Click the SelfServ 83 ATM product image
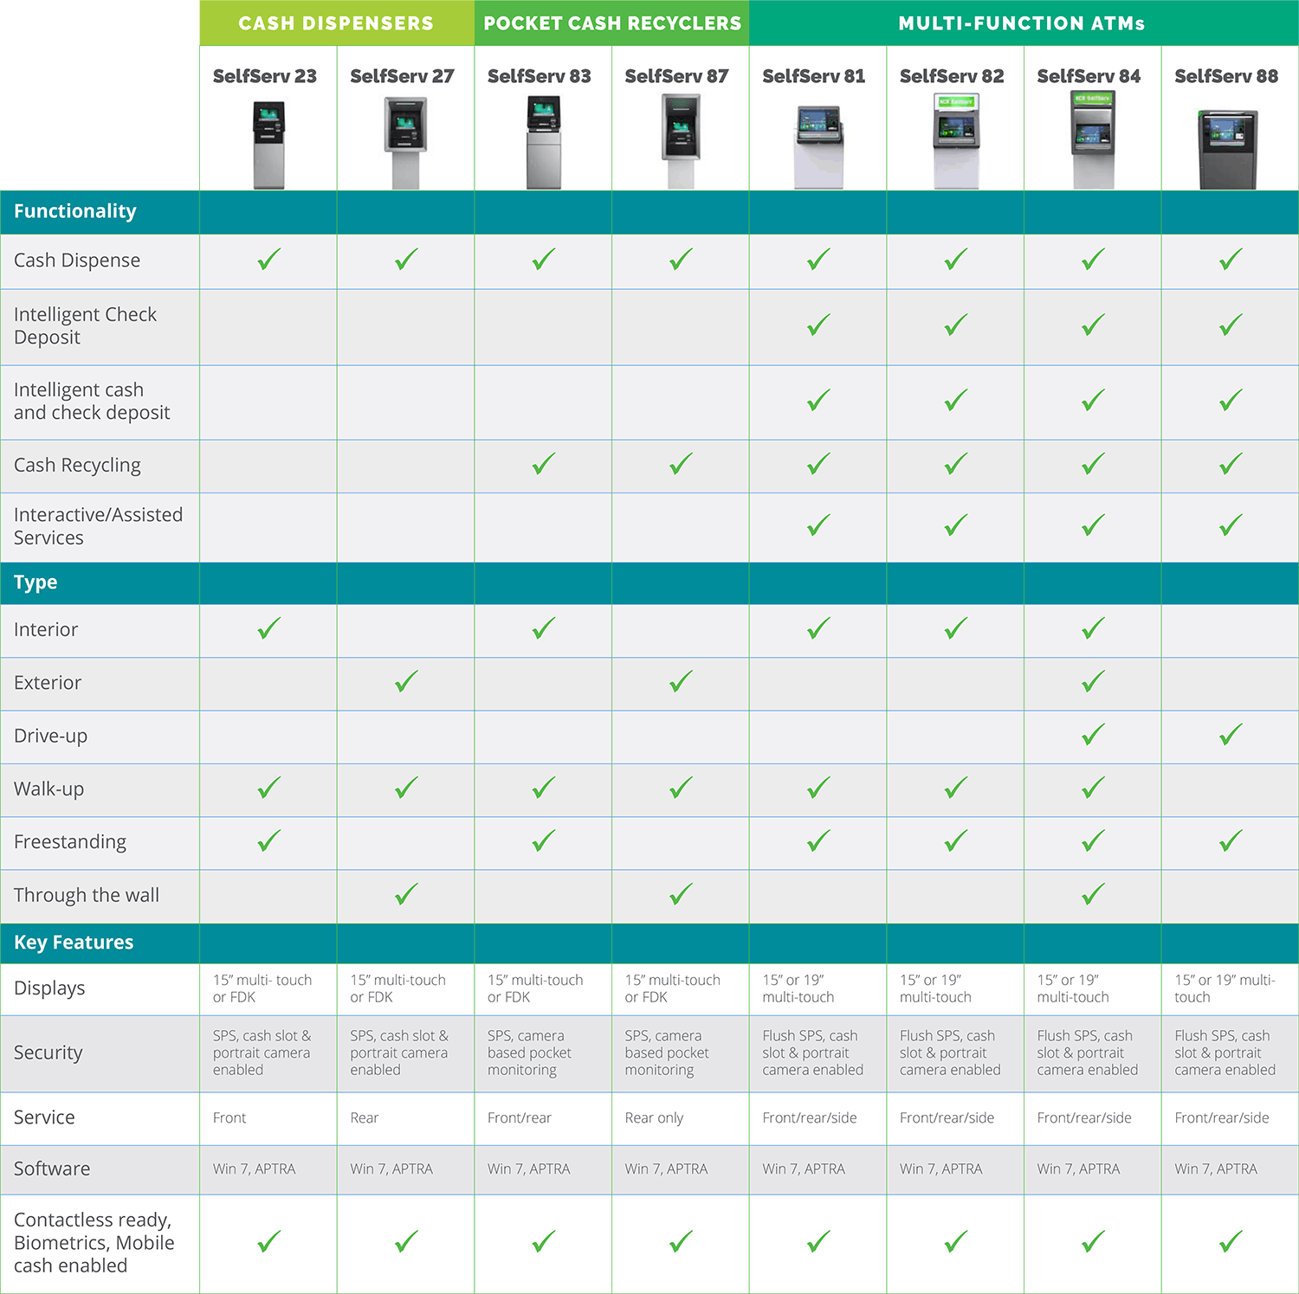Screen dimensions: 1299x1294 tap(544, 142)
